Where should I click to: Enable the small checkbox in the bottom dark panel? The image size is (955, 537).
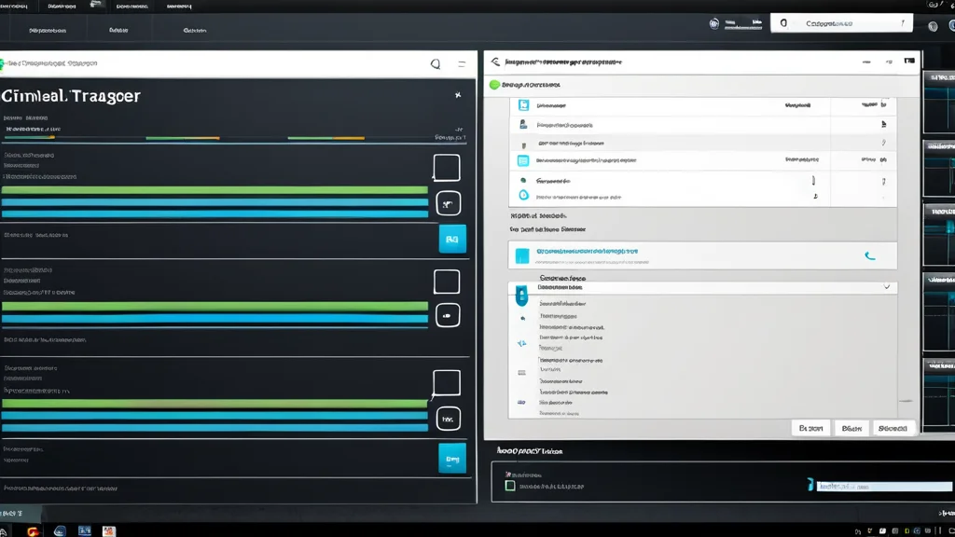pos(510,486)
